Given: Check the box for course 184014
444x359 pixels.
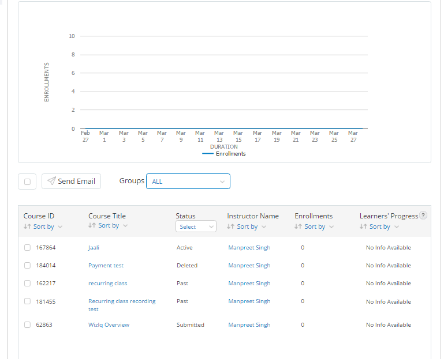Looking at the screenshot, I should (27, 266).
